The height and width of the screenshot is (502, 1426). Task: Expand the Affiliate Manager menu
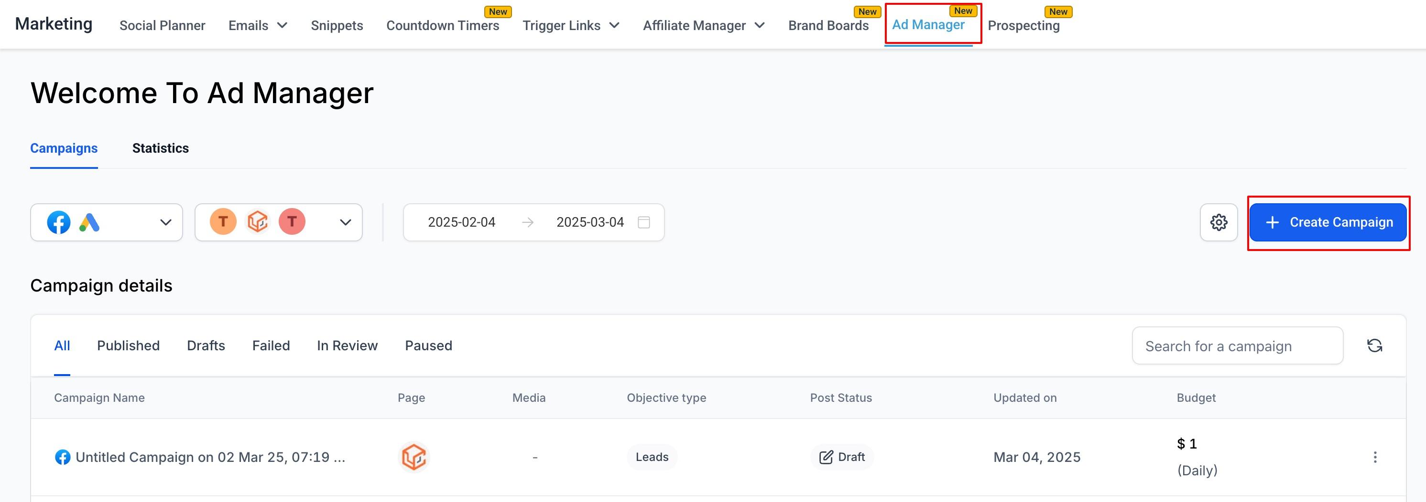pyautogui.click(x=704, y=25)
